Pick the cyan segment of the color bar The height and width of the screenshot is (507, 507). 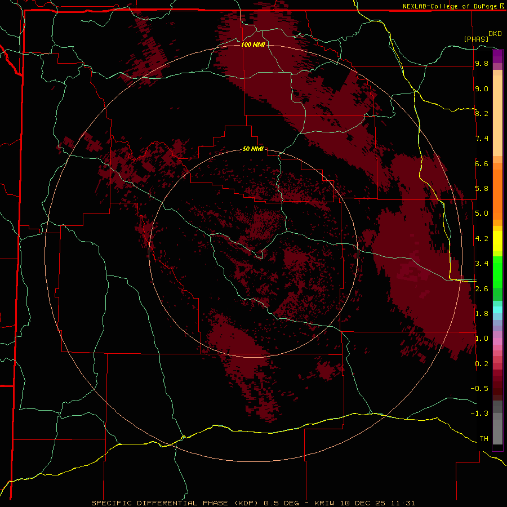(x=497, y=309)
